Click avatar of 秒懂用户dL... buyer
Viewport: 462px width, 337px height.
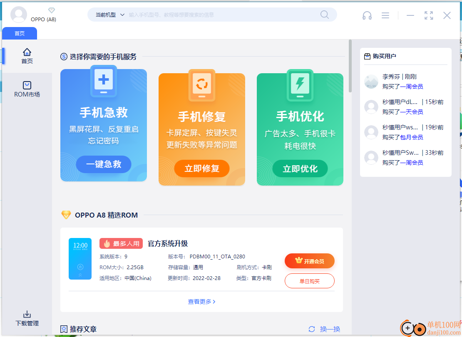[371, 107]
